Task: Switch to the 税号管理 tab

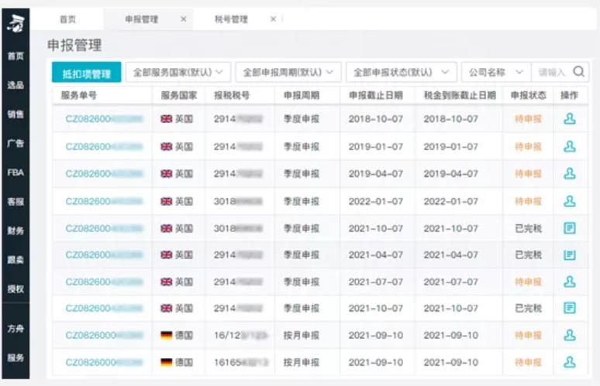Action: (x=231, y=19)
